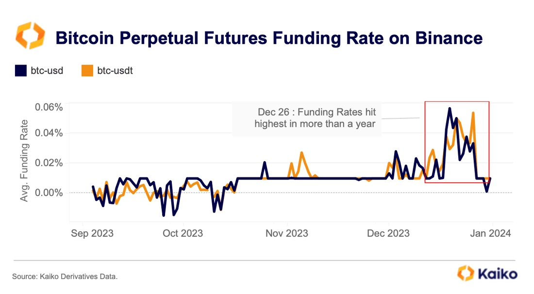Image resolution: width=534 pixels, height=294 pixels.
Task: Click the 0.04% y-axis tick label
Action: tap(49, 133)
